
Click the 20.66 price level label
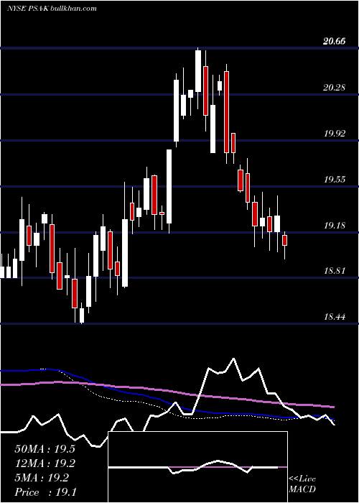[335, 42]
